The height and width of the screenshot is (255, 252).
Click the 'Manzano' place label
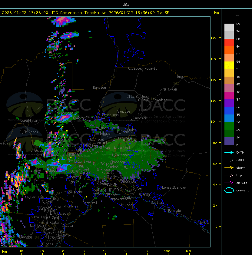click(x=25, y=237)
